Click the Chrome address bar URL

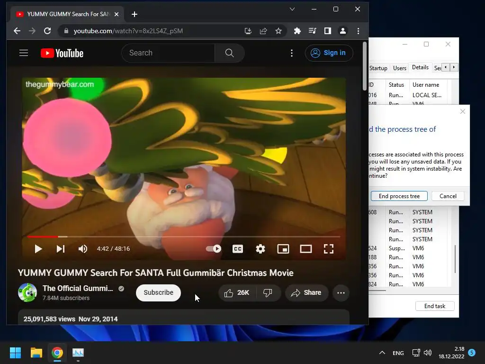click(x=128, y=31)
